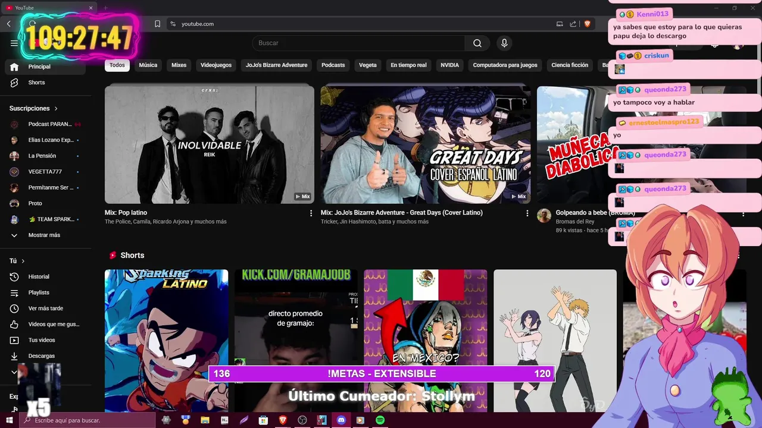Screen dimensions: 762x428
Task: Select the En tiempo real chip
Action: pyautogui.click(x=408, y=65)
